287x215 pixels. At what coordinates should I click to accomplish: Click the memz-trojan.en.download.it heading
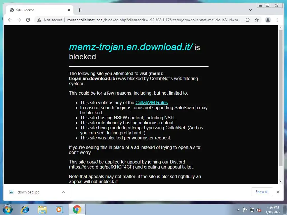(131, 47)
